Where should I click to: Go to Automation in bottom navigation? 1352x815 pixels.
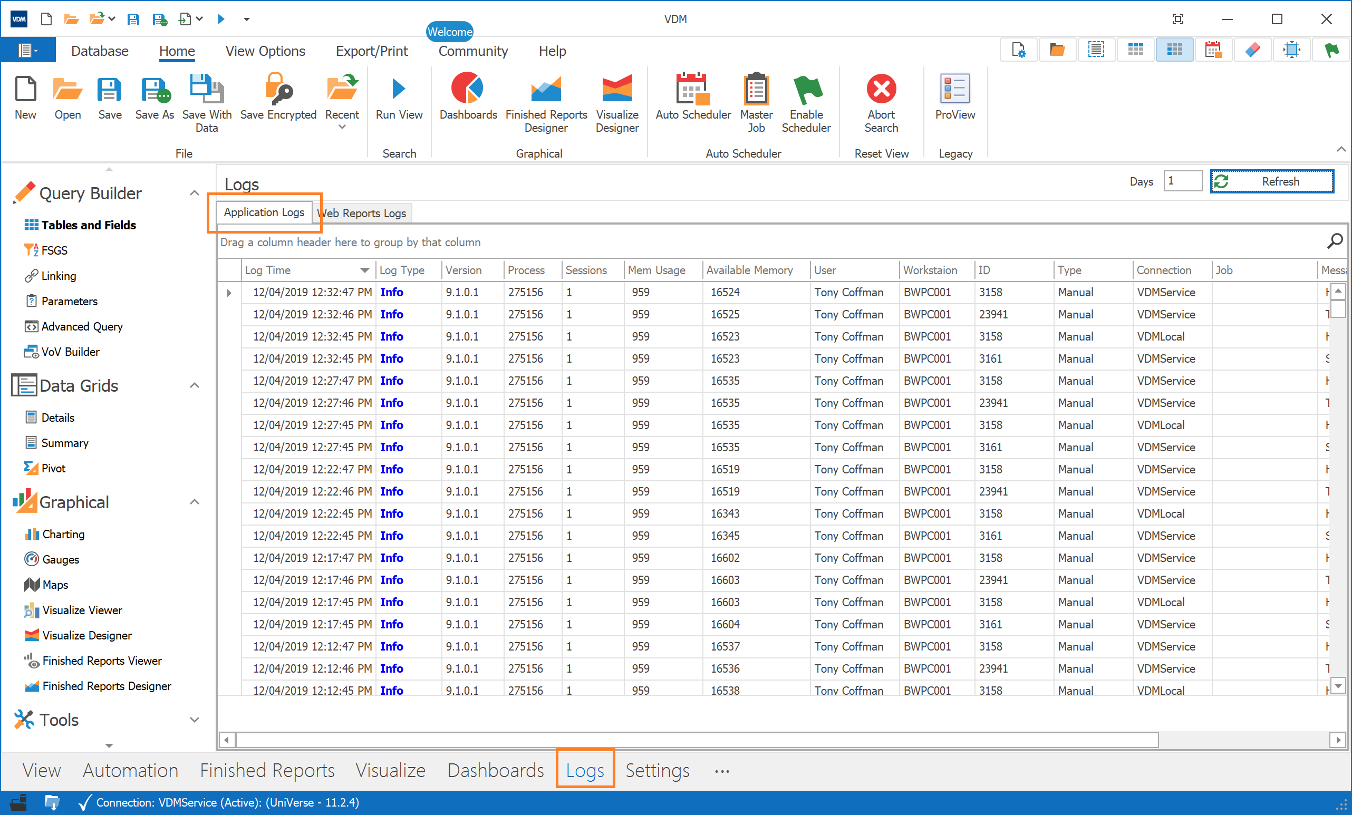pos(131,771)
